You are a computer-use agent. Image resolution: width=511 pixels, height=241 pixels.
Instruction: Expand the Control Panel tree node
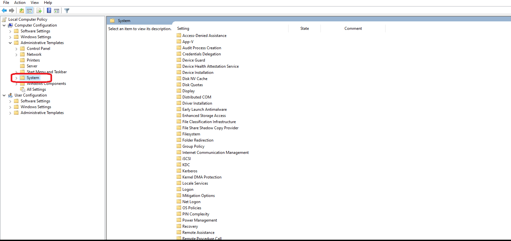pos(16,49)
